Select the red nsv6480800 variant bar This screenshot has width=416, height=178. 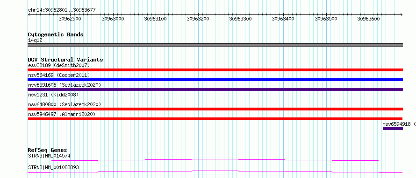coord(215,109)
